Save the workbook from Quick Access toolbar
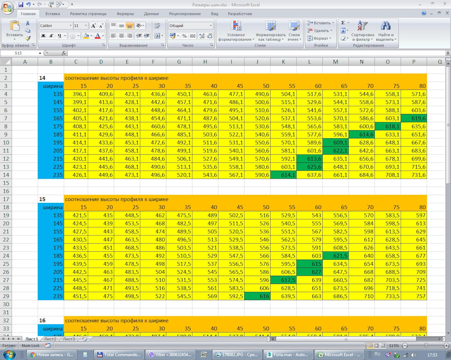The width and height of the screenshot is (451, 360). click(x=21, y=5)
